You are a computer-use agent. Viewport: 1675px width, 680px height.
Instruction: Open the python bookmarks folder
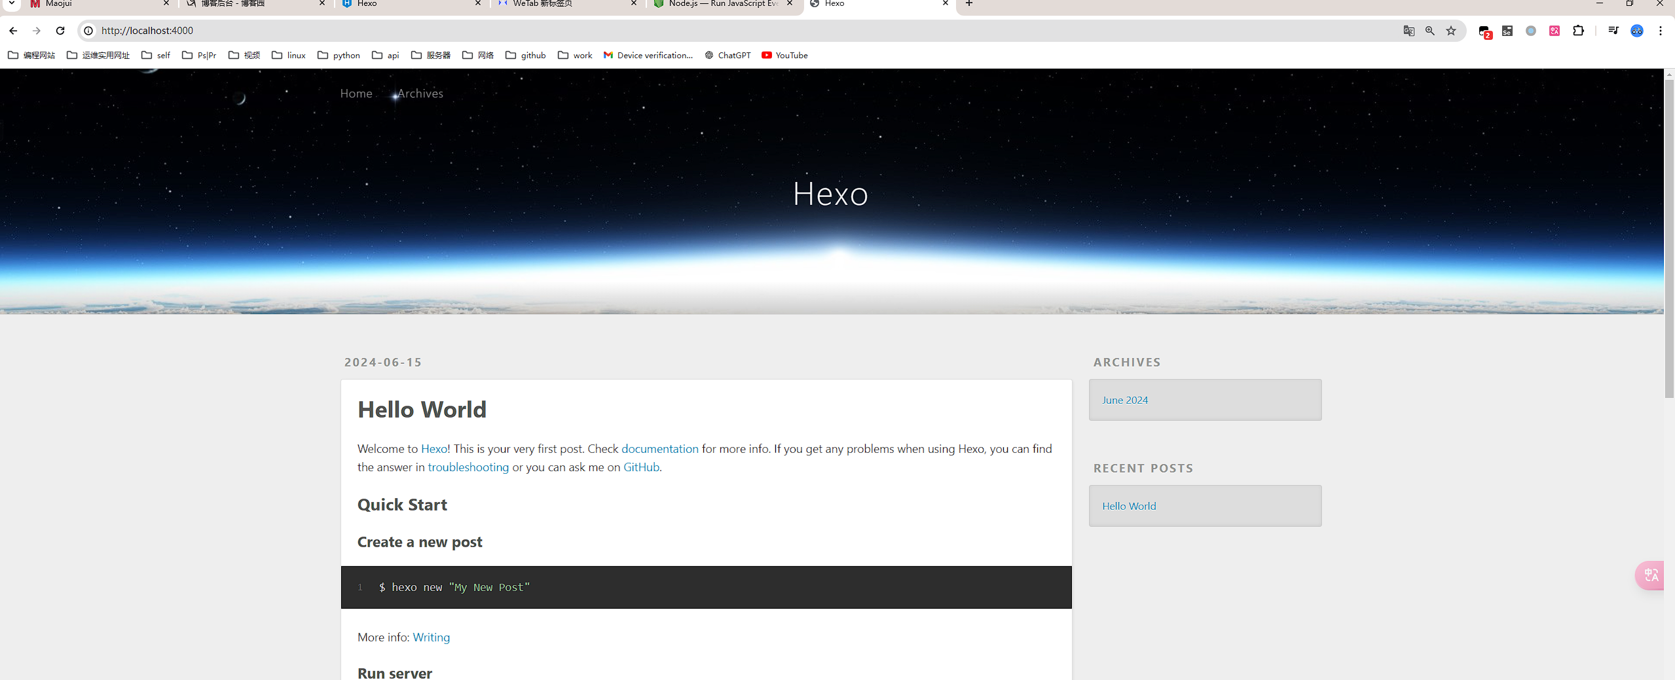[339, 56]
